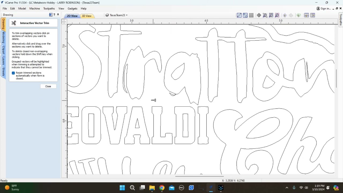Click the vertical scrollbar of 2D view
The width and height of the screenshot is (343, 193).
point(336,79)
